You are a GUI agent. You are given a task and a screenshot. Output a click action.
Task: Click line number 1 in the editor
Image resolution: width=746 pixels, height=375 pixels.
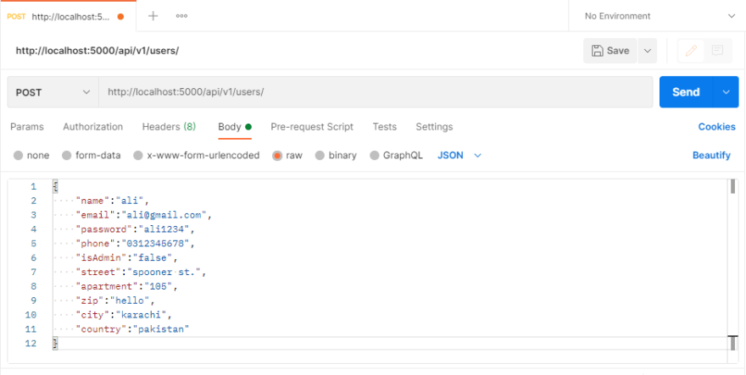pos(33,186)
